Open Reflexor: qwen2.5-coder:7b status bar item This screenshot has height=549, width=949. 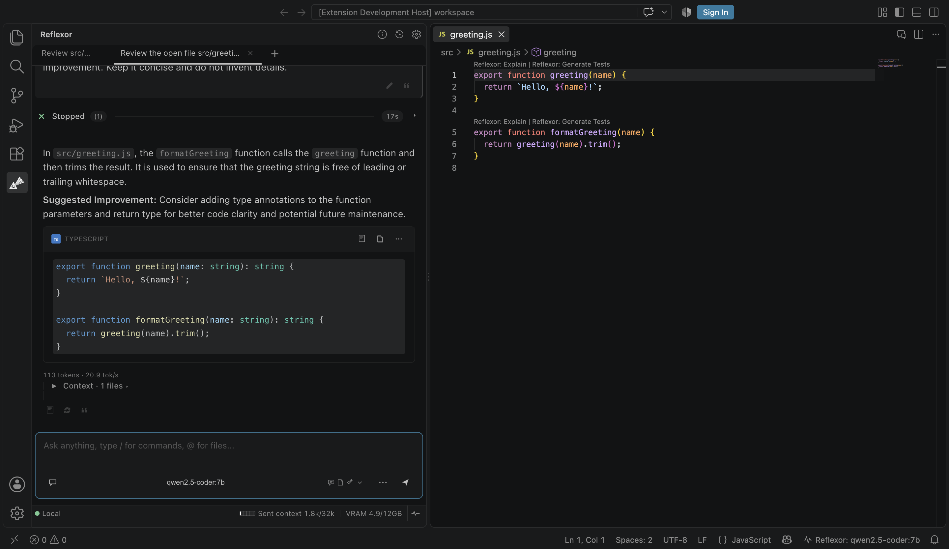point(862,539)
